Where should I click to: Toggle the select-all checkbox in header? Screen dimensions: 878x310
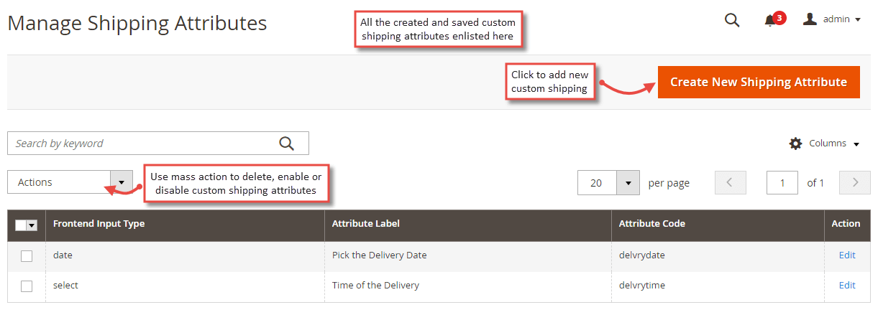20,225
